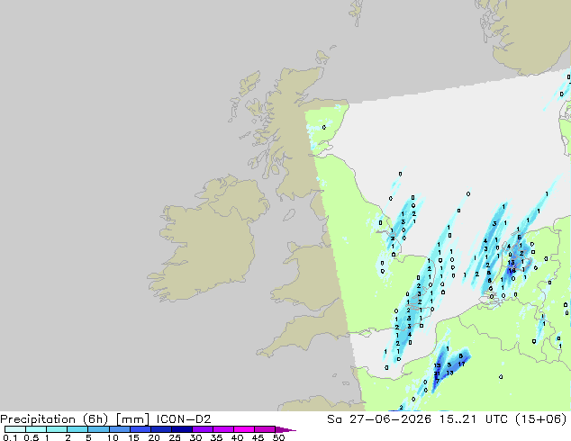Select the 2–5 mm legend color box
571x441 pixels.
77,429
